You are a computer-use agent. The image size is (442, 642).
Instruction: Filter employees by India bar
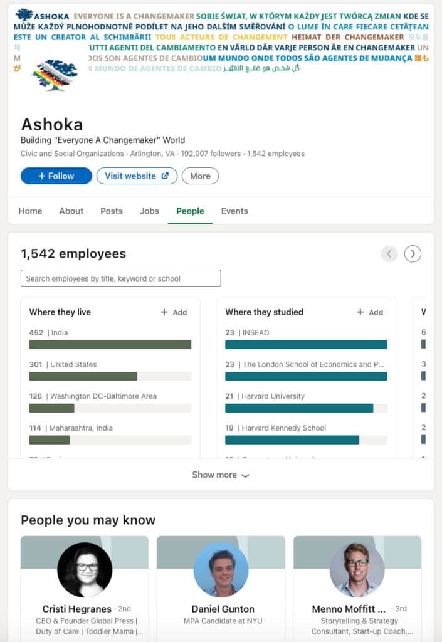110,344
